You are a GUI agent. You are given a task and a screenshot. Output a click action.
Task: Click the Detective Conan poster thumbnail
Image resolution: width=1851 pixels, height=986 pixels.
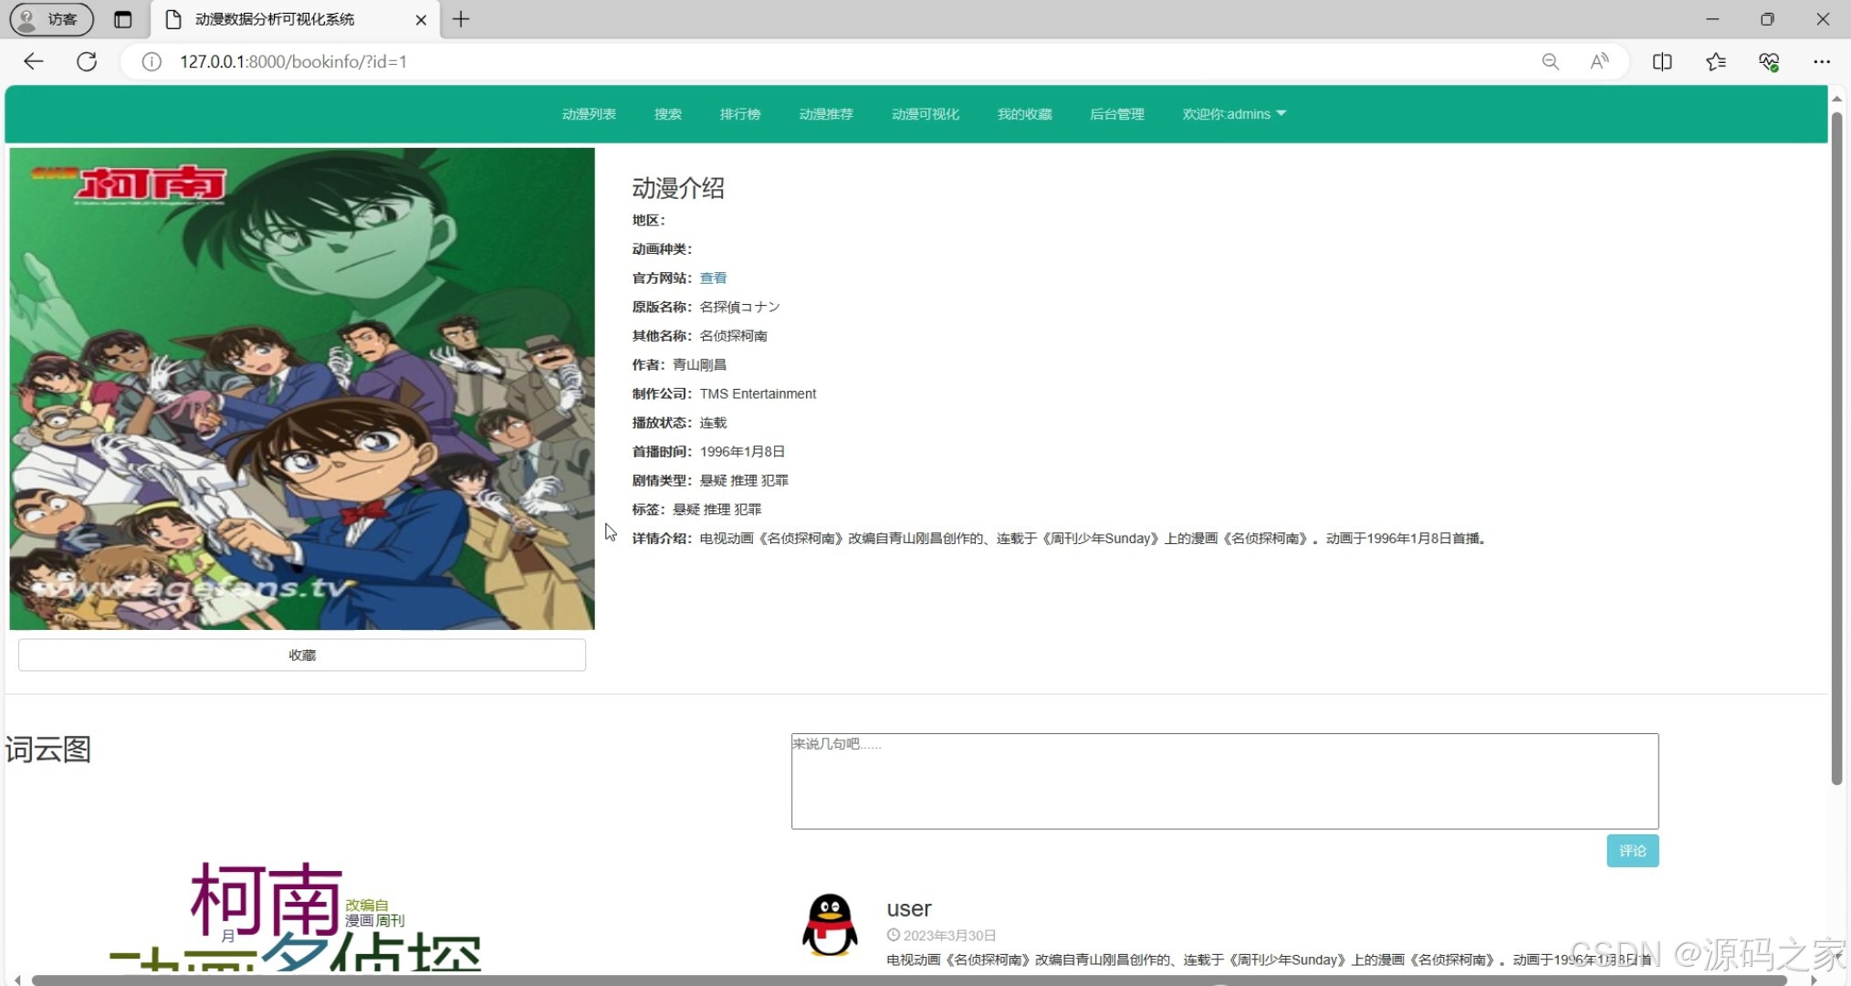coord(301,388)
